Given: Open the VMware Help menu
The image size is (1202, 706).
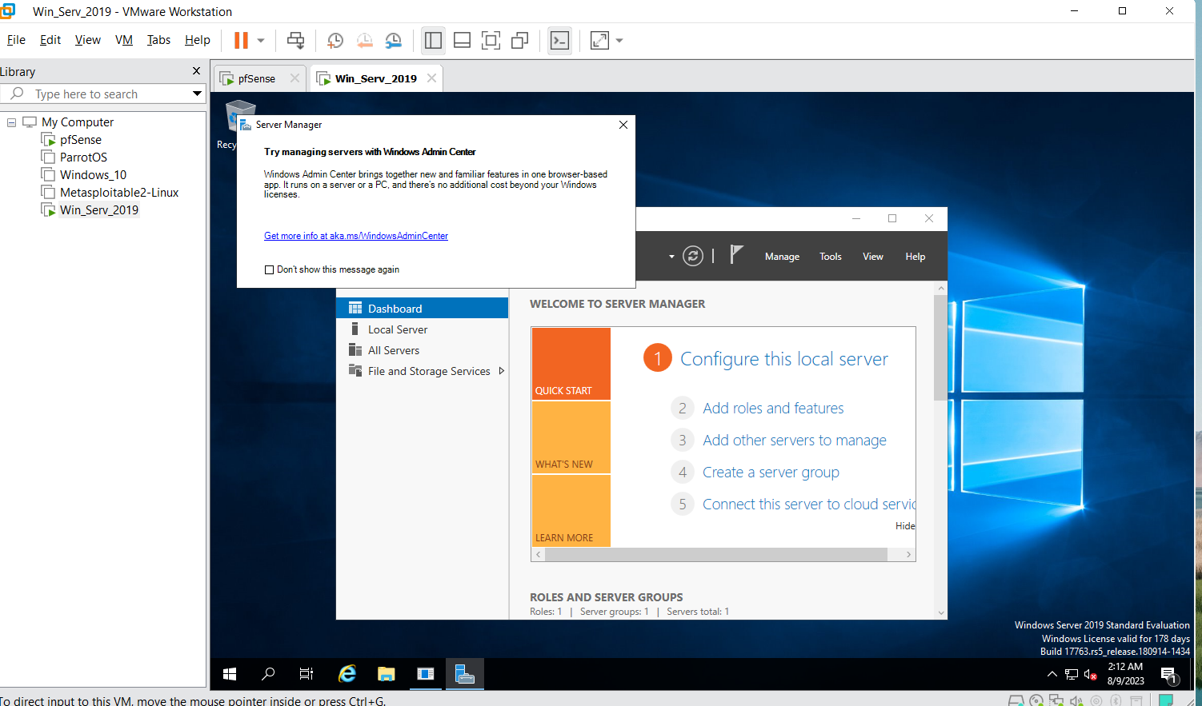Looking at the screenshot, I should tap(198, 40).
